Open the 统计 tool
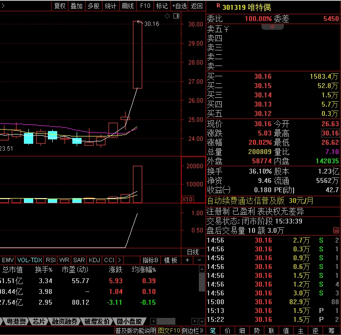Screen dimensions: 341x336 pyautogui.click(x=110, y=6)
